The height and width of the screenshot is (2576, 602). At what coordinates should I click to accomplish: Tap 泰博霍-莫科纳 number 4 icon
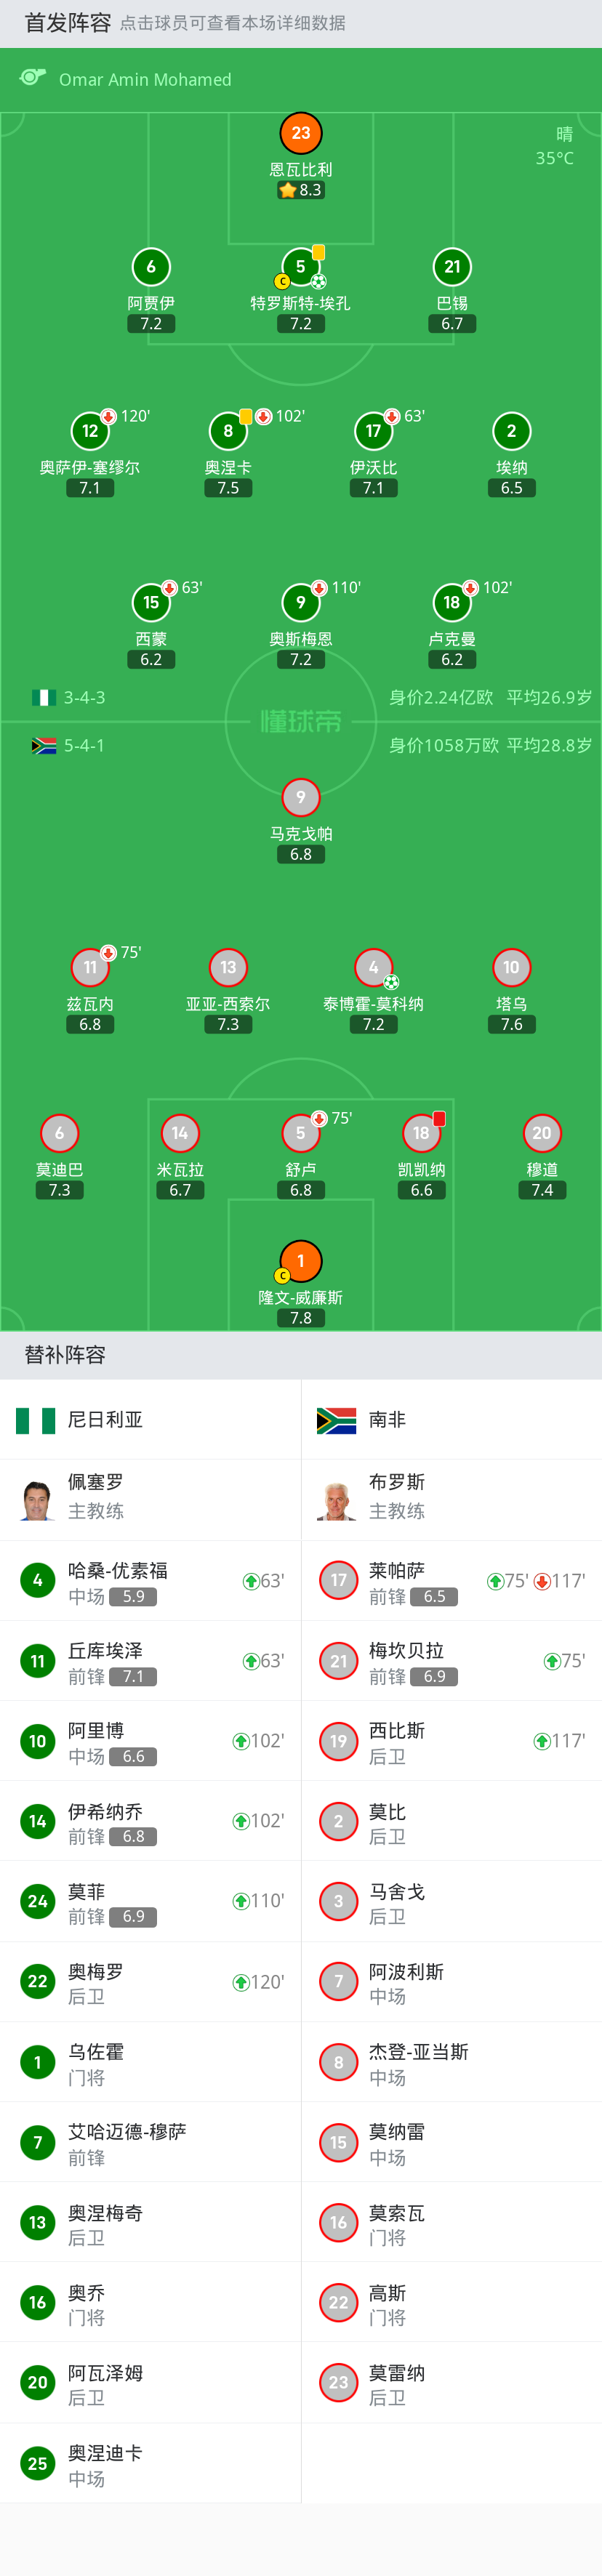tap(373, 967)
